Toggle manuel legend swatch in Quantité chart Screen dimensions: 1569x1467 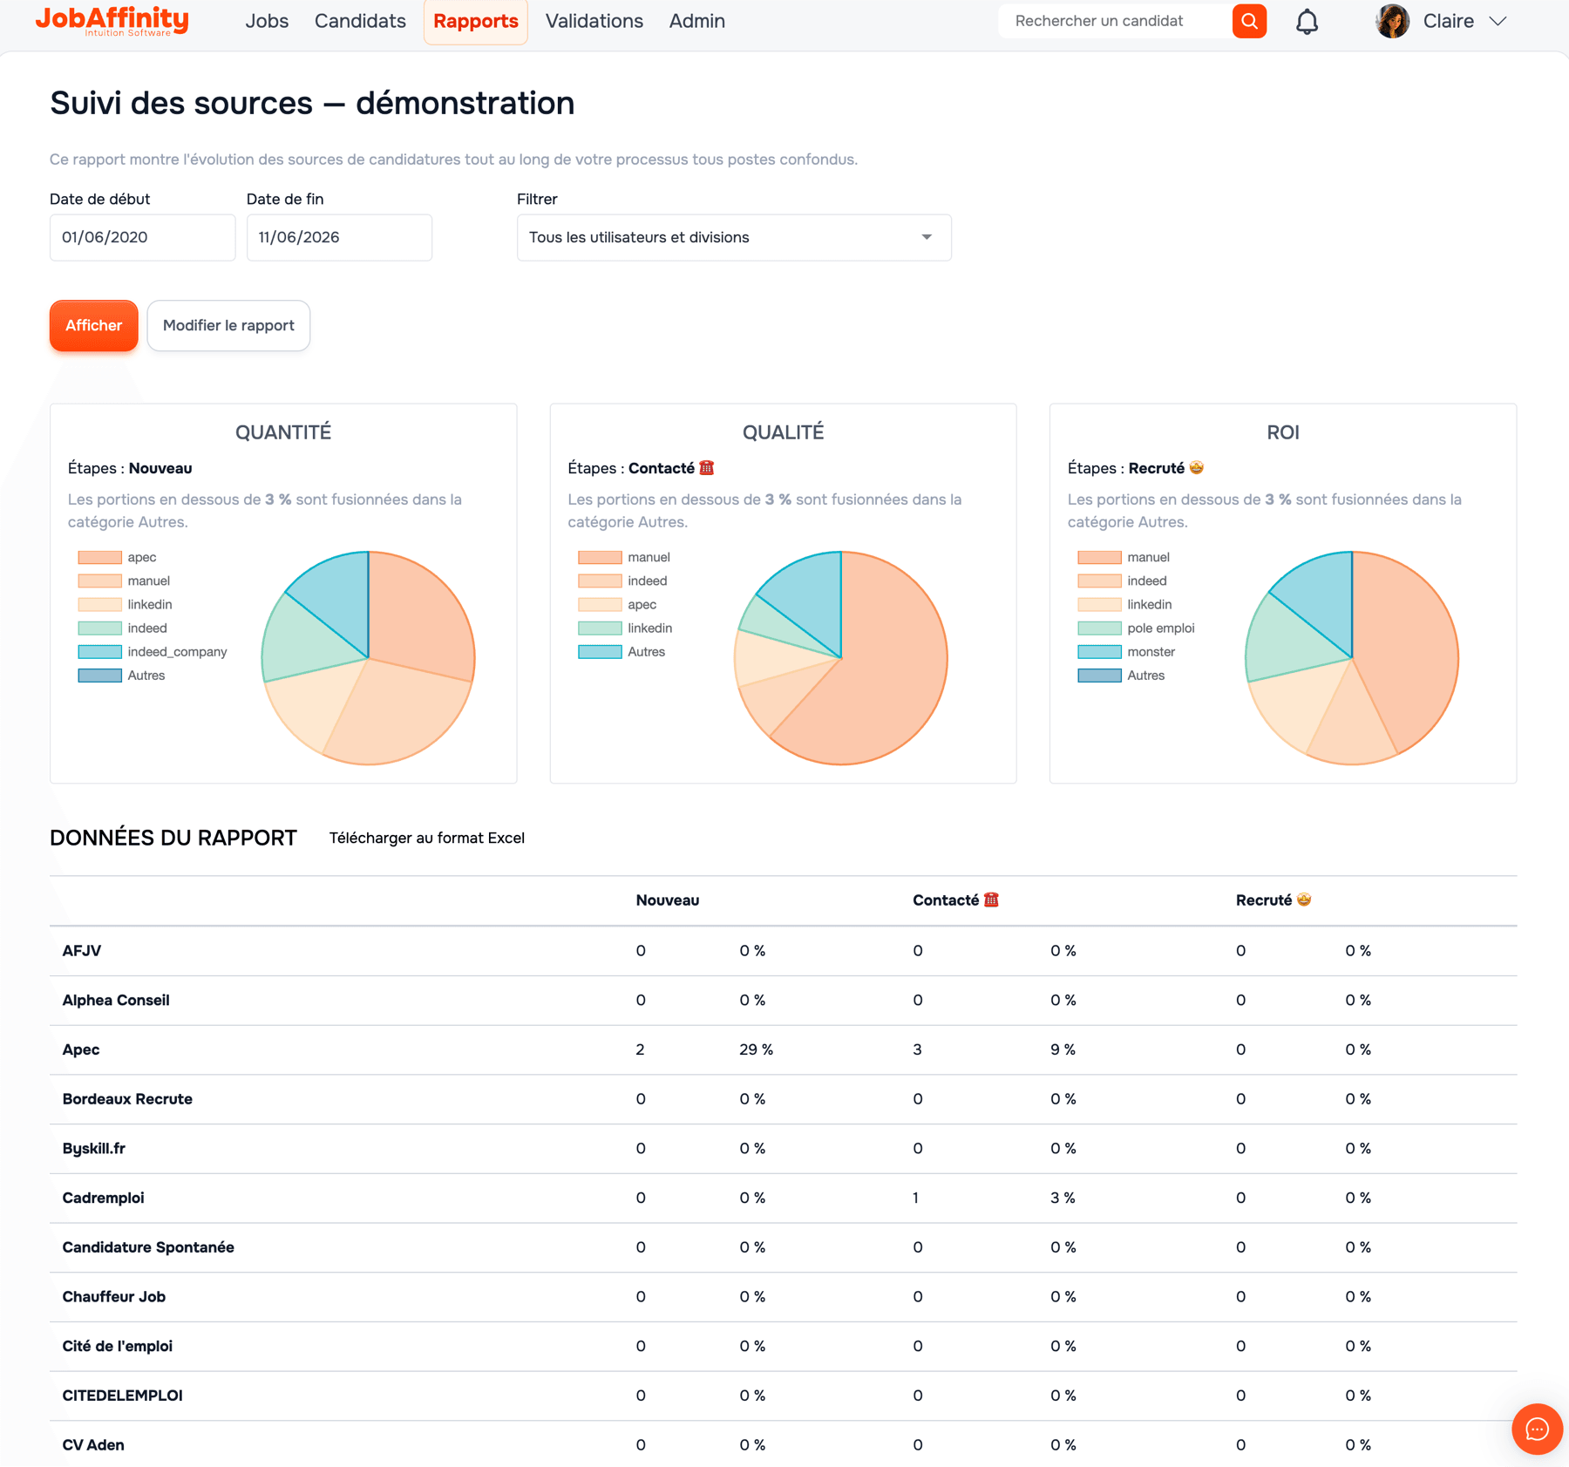tap(99, 581)
